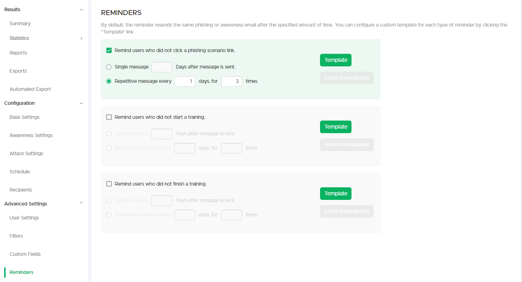This screenshot has width=522, height=282.
Task: Edit repetitive interval days field showing 1
Action: (x=185, y=81)
